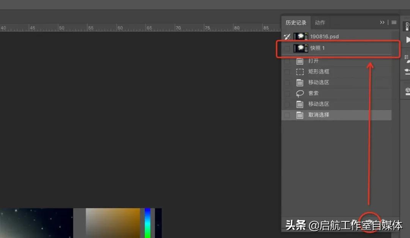Click the history source brush icon beside 190816.psd
The width and height of the screenshot is (410, 238).
[x=287, y=36]
